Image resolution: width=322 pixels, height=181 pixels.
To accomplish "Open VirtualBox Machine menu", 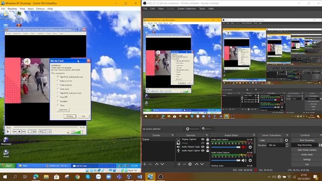I will click(12, 9).
